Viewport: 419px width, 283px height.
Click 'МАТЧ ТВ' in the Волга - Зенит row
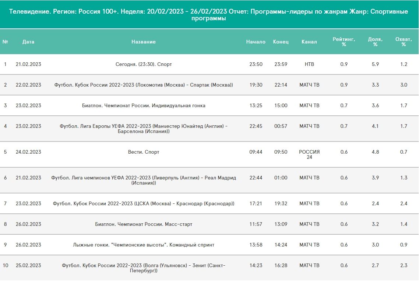click(x=309, y=265)
